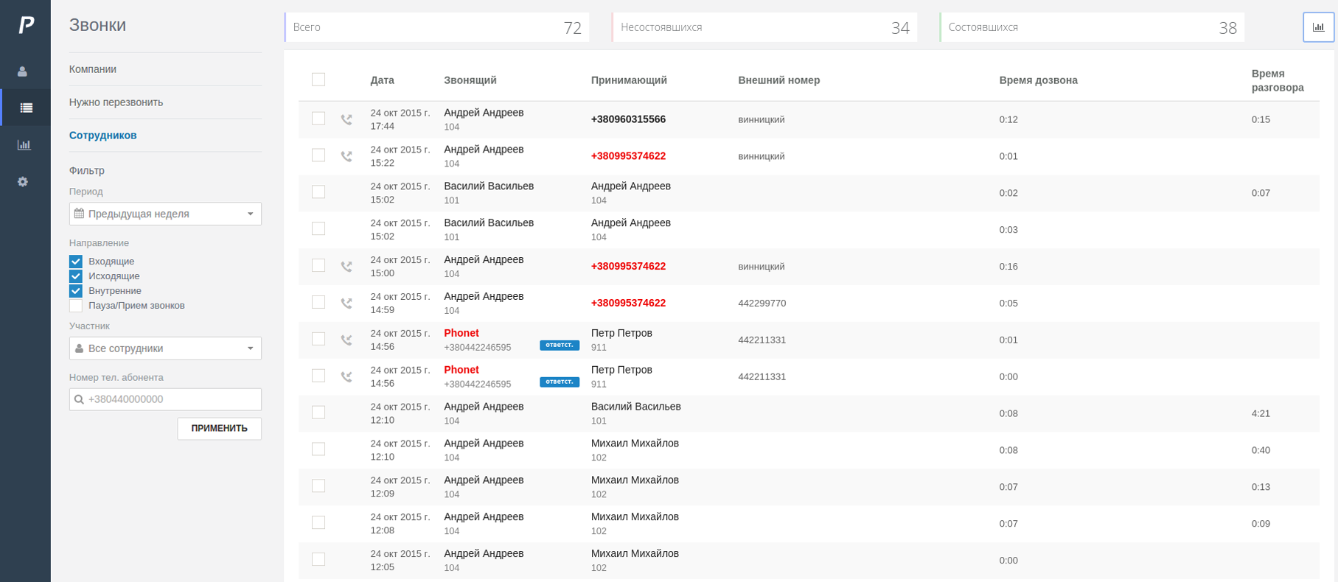Viewport: 1338px width, 582px height.
Task: Open the Сотрудников menu item
Action: click(103, 136)
